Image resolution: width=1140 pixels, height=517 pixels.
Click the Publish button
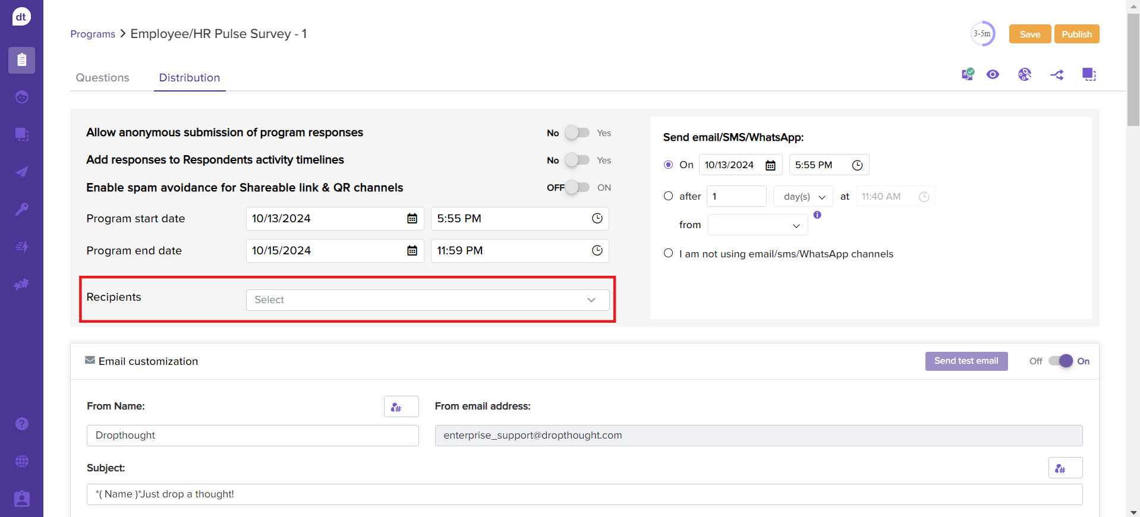point(1076,34)
